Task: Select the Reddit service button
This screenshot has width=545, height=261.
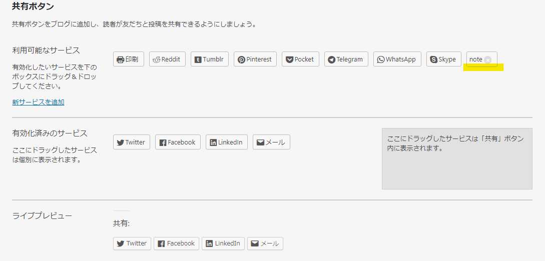Action: (167, 59)
